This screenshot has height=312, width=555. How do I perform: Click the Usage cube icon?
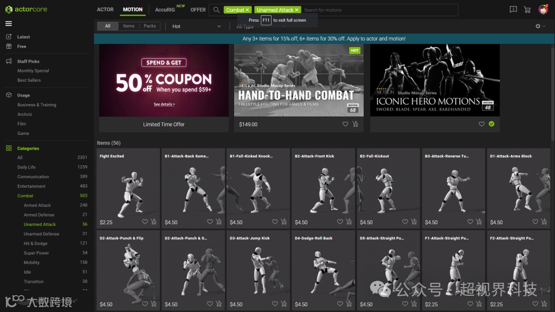pyautogui.click(x=9, y=95)
